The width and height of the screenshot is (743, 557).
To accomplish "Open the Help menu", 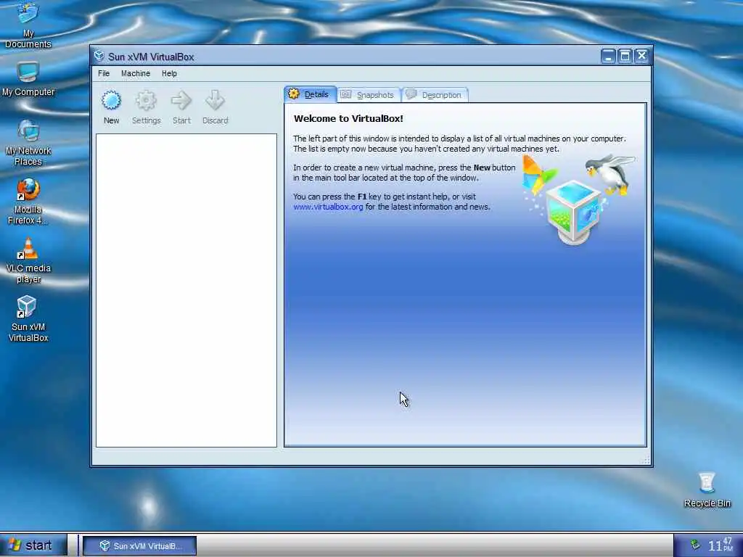I will pyautogui.click(x=169, y=73).
